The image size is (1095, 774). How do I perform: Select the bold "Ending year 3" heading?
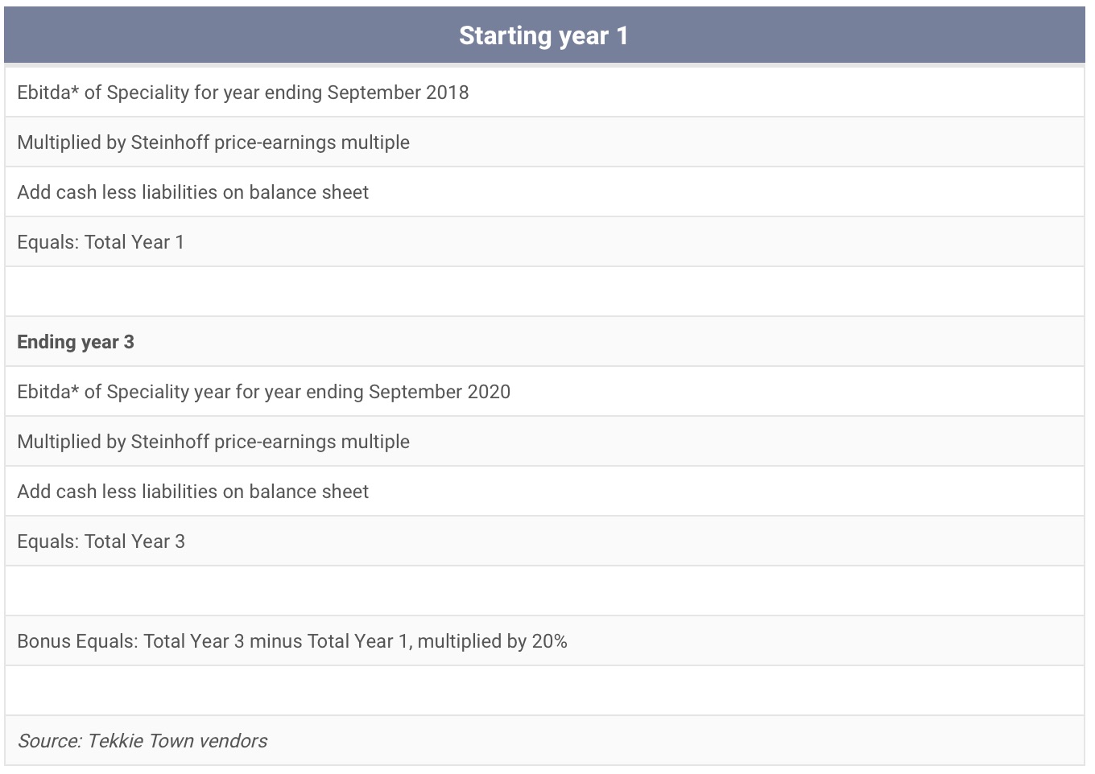click(x=76, y=342)
